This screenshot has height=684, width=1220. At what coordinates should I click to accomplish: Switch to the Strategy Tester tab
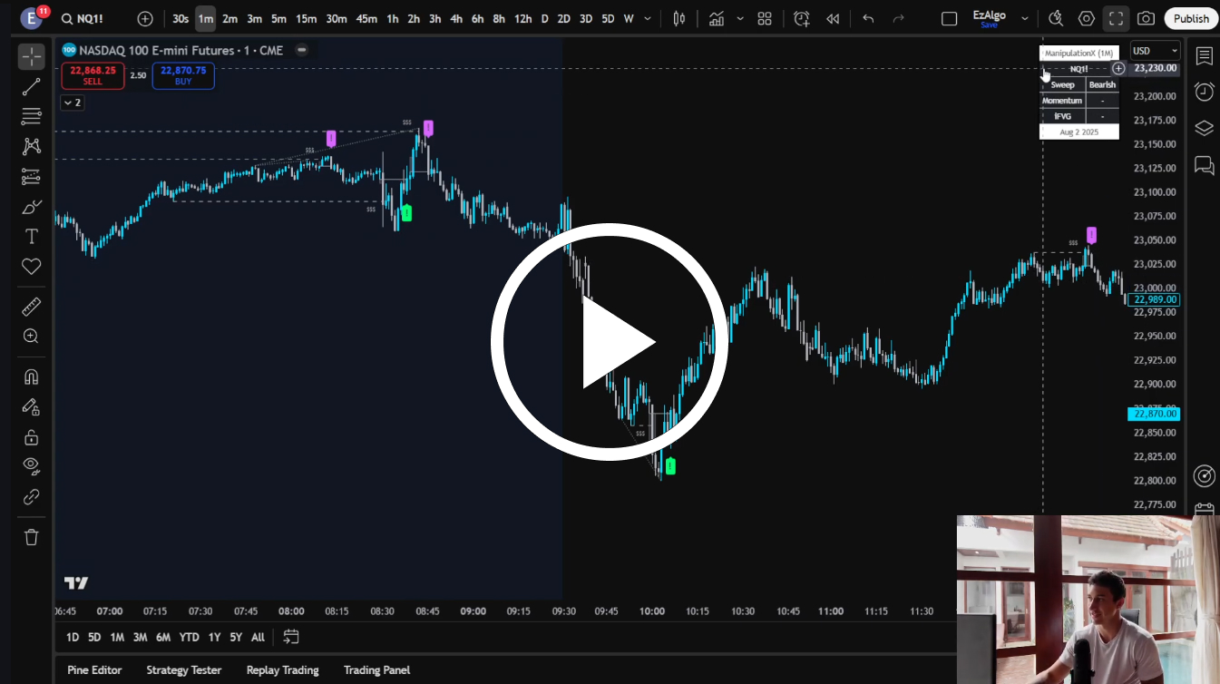point(183,669)
